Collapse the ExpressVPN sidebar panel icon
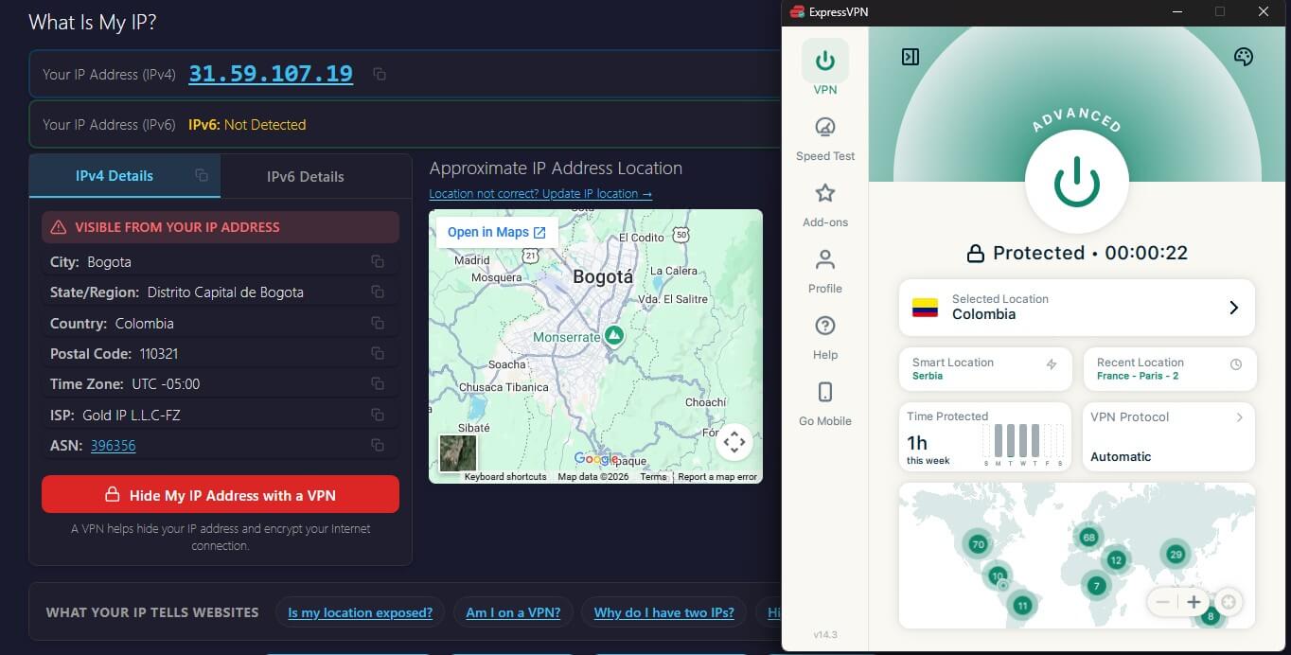 911,57
